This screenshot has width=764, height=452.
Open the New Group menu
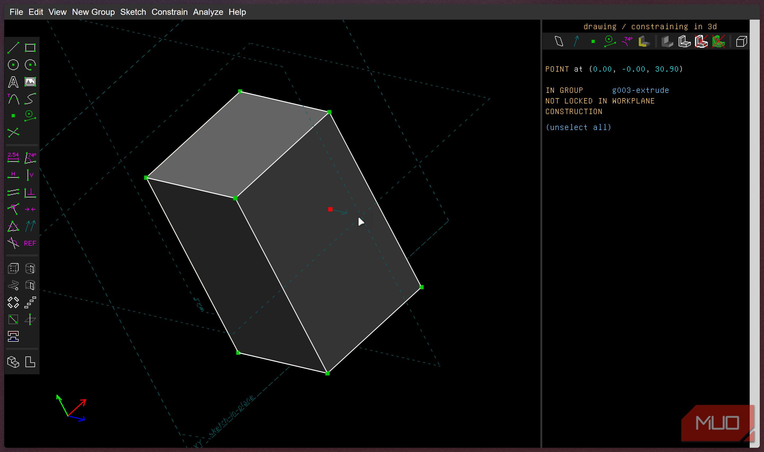click(93, 12)
